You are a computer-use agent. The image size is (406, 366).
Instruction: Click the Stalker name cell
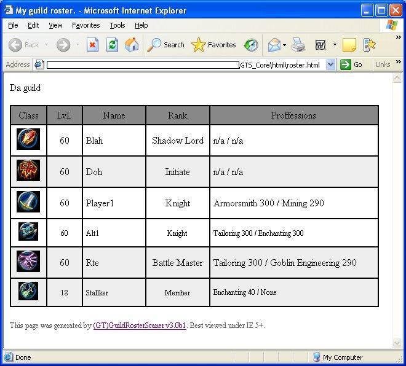click(x=114, y=292)
